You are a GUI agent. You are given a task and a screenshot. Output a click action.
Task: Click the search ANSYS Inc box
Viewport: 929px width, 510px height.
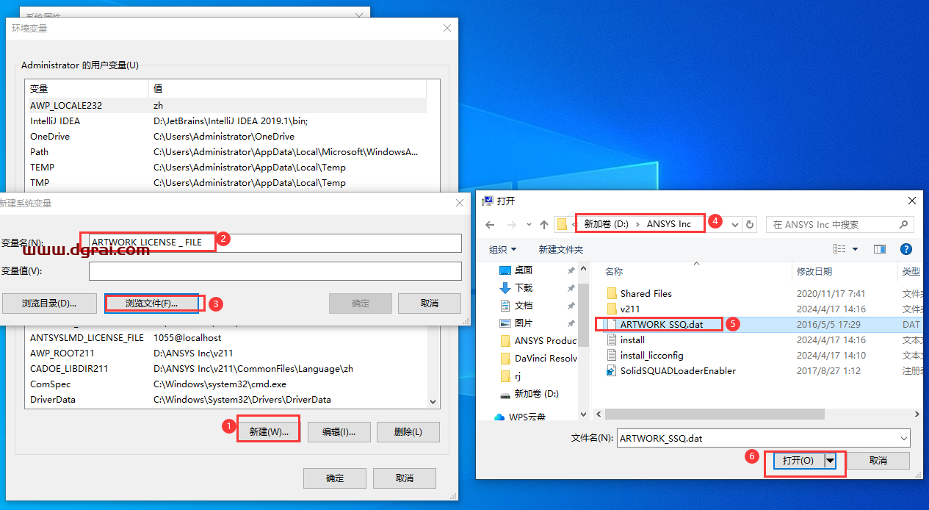pos(840,224)
